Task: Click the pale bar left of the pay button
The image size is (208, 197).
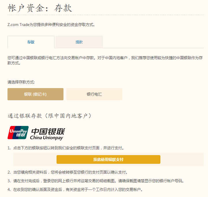Action: [35, 159]
